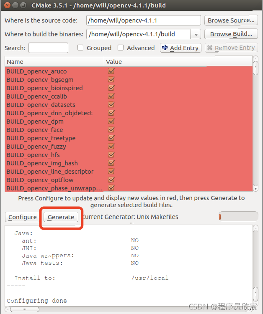Click Browse Source button

pyautogui.click(x=231, y=20)
